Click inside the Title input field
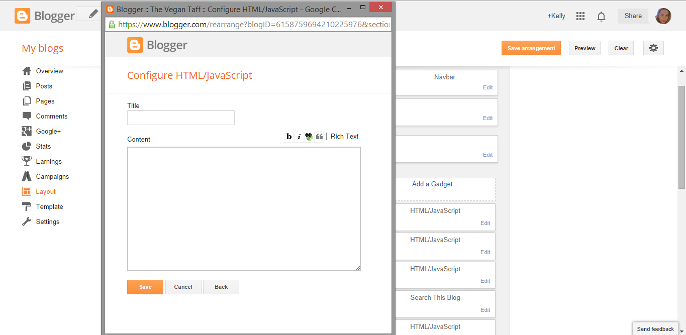Viewport: 686px width, 335px height. [180, 118]
